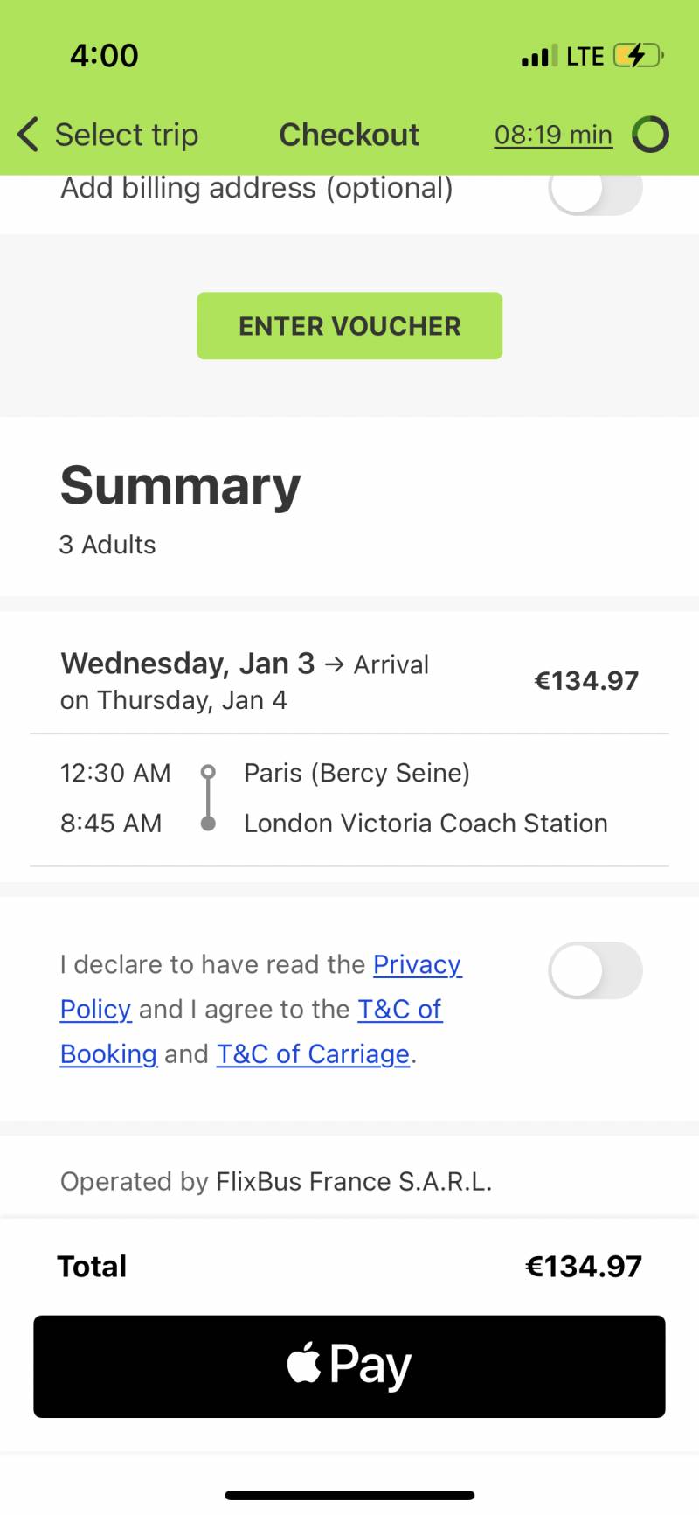699x1515 pixels.
Task: Tap the Paris (Bercy Seine) departure stop
Action: point(356,773)
